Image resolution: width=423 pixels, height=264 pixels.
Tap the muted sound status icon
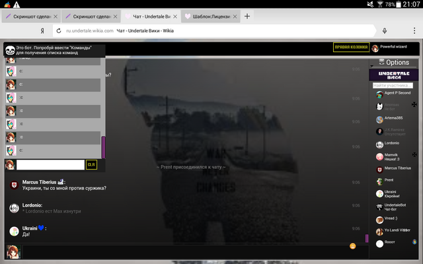click(x=370, y=4)
